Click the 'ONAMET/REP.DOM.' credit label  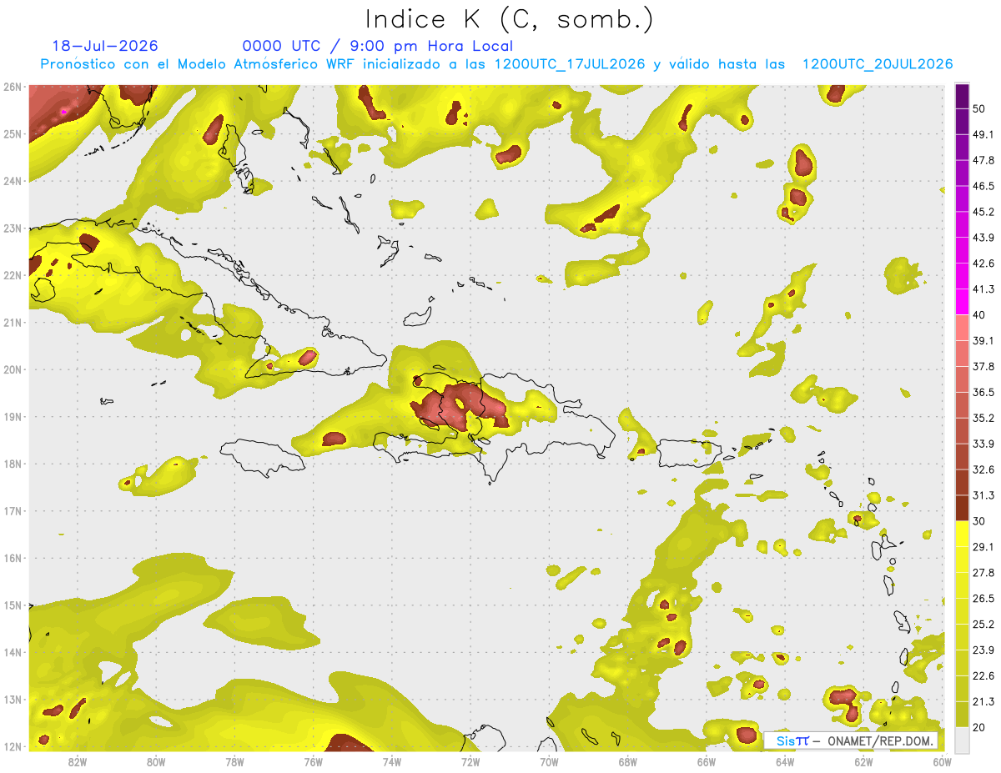point(882,740)
